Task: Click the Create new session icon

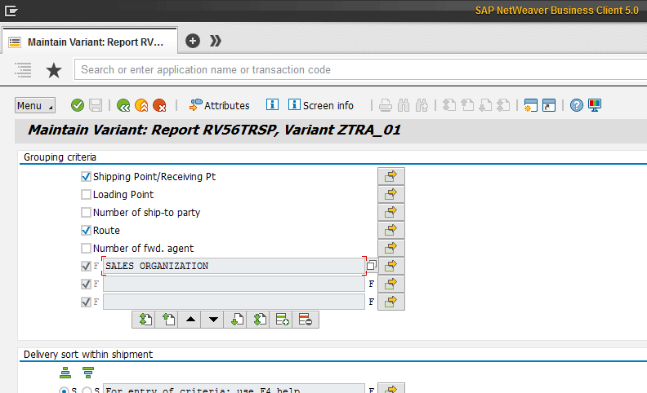Action: coord(531,105)
